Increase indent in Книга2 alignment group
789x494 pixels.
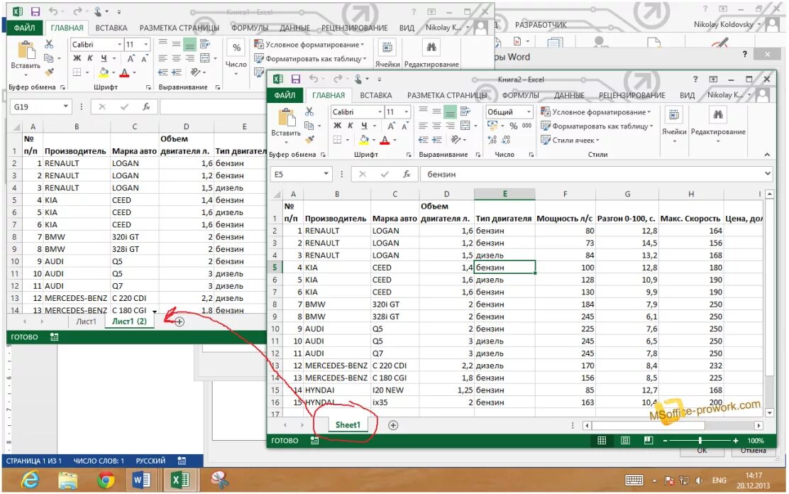[437, 140]
